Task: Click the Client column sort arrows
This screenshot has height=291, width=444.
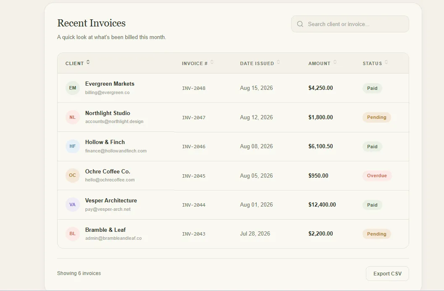Action: (88, 62)
